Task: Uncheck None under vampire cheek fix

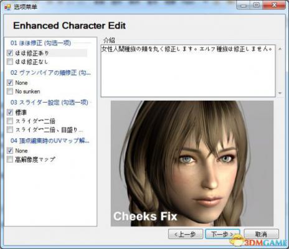Action: [10, 83]
